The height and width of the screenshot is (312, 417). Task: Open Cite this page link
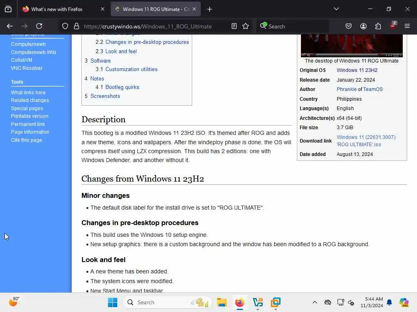point(26,140)
